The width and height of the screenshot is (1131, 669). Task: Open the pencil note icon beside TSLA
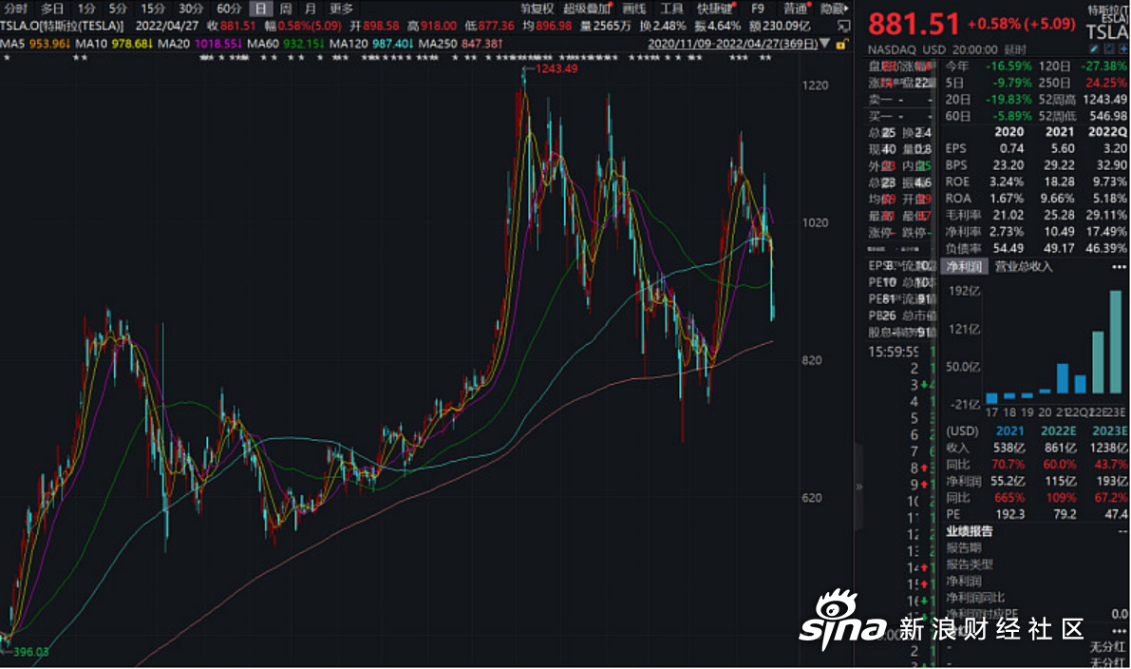click(1094, 49)
